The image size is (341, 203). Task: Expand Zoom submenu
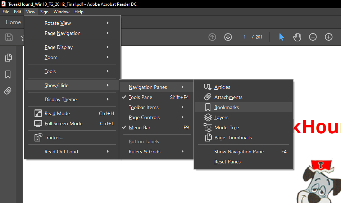72,58
